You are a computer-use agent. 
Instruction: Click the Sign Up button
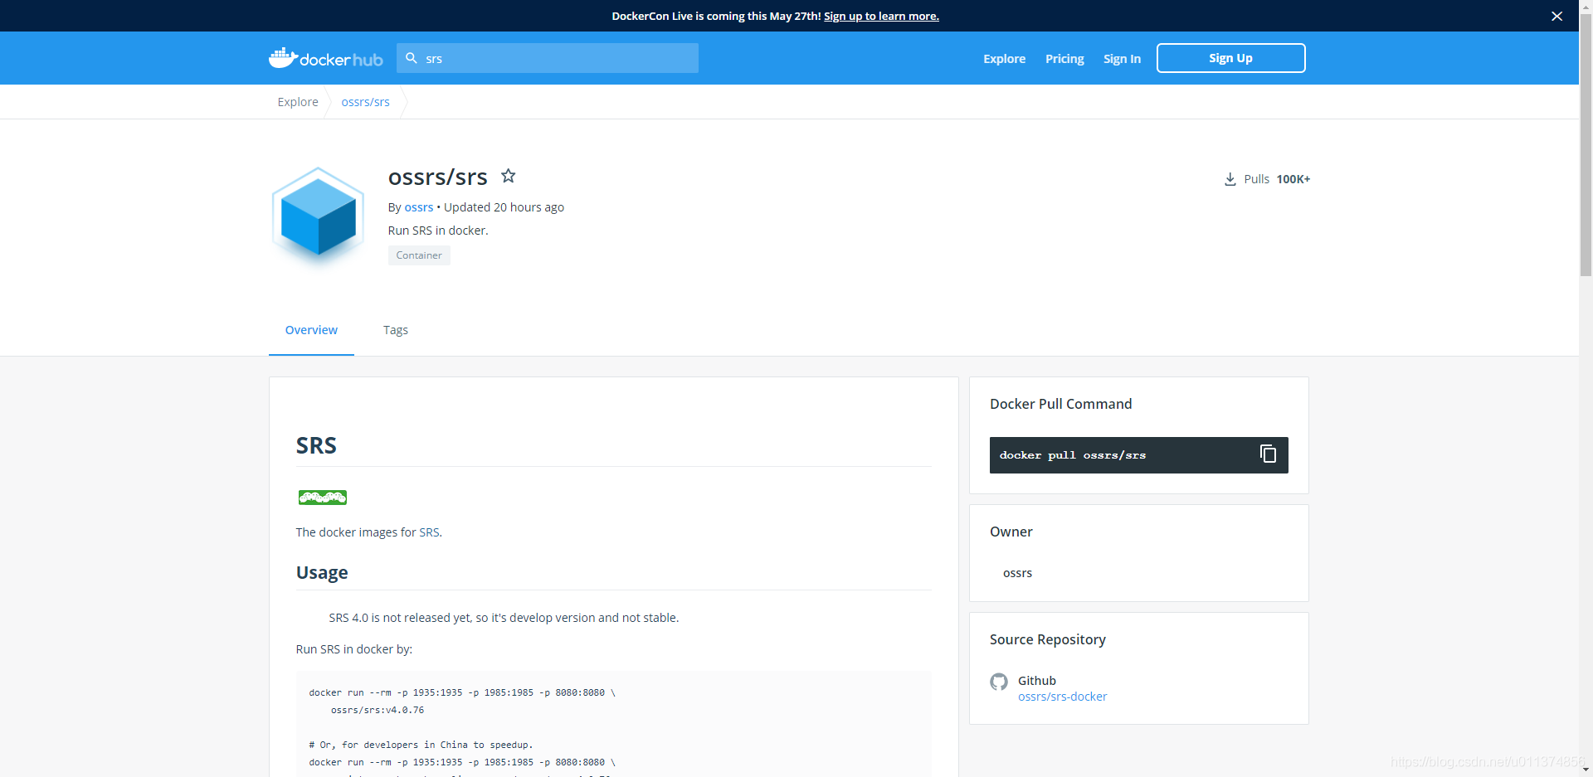pyautogui.click(x=1230, y=58)
